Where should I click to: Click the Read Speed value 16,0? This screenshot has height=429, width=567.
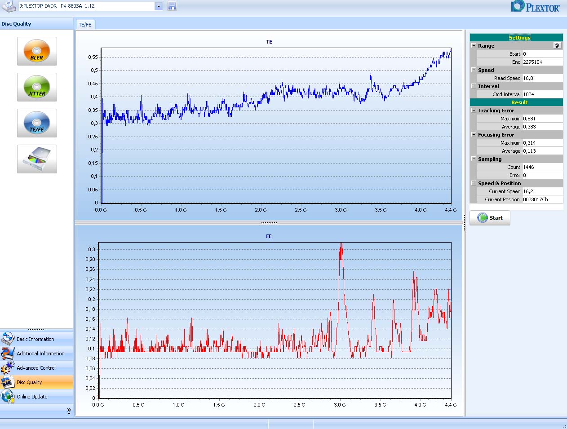click(x=542, y=78)
